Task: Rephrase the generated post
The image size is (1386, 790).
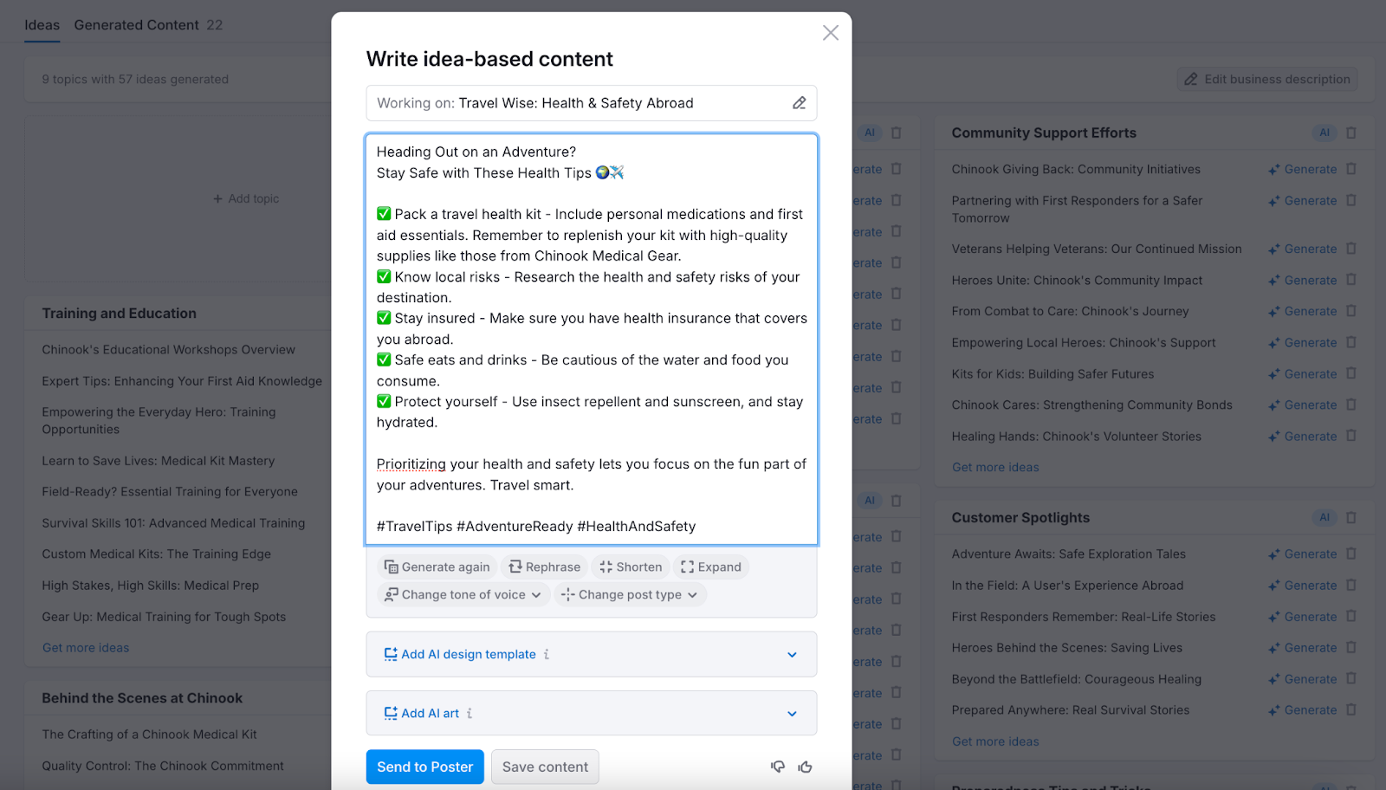Action: (544, 567)
